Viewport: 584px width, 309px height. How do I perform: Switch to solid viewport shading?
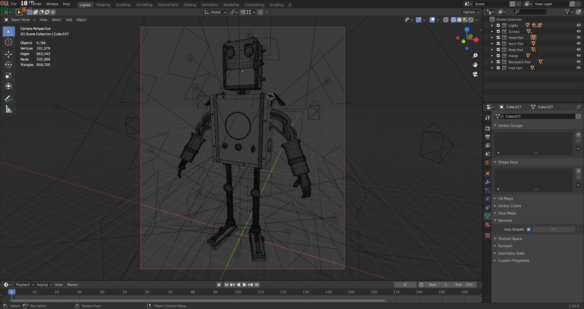459,20
